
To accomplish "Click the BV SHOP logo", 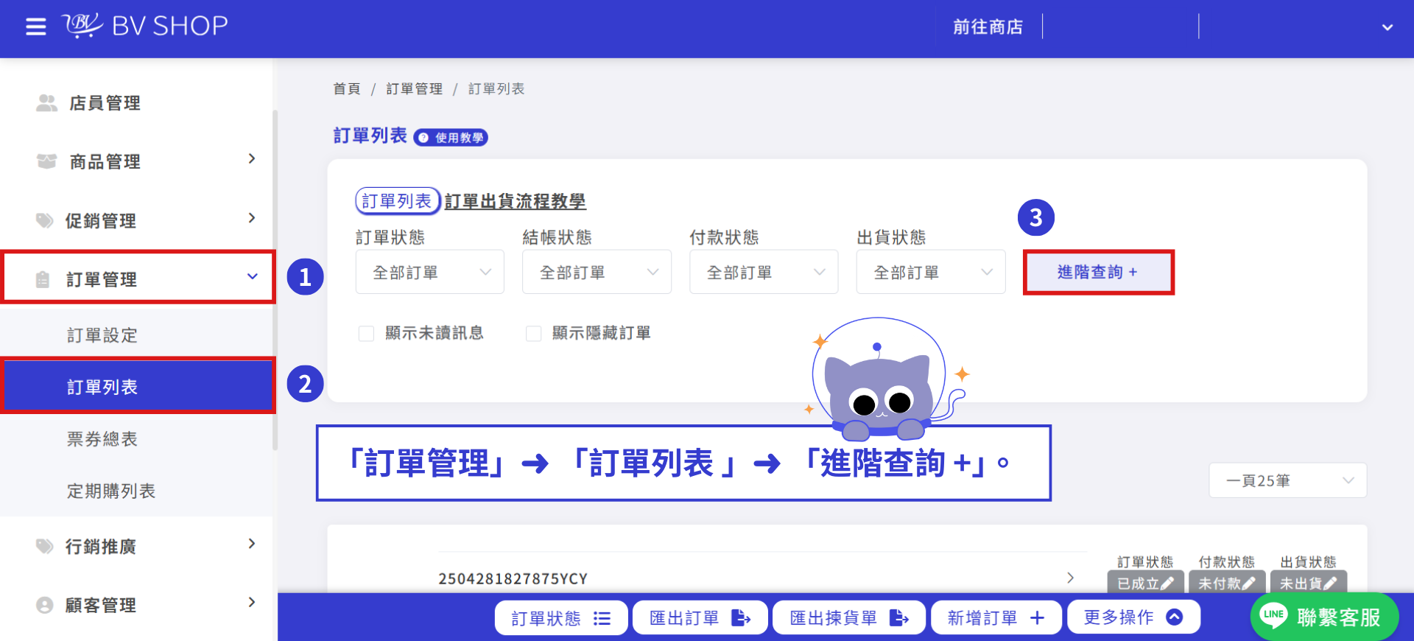I will coord(145,26).
